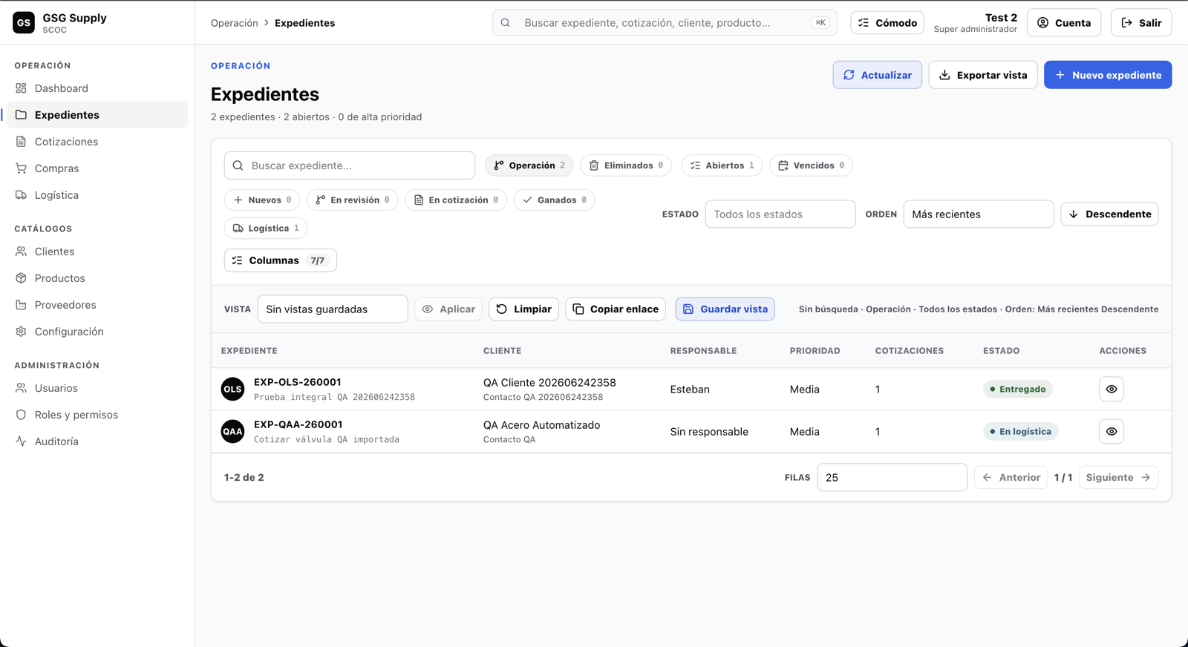Click the OLS avatar badge
This screenshot has width=1188, height=647.
pyautogui.click(x=232, y=389)
